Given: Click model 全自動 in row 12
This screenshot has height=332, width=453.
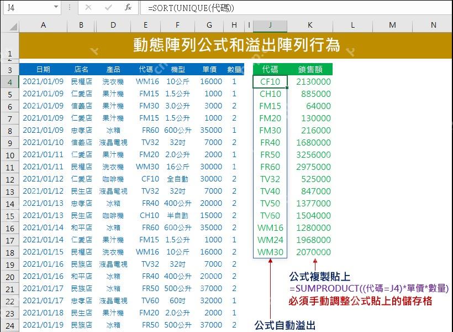Looking at the screenshot, I should click(x=177, y=179).
